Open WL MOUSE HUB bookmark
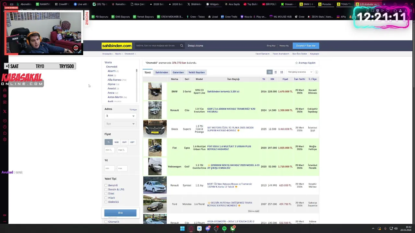The image size is (415, 233). coord(280,17)
